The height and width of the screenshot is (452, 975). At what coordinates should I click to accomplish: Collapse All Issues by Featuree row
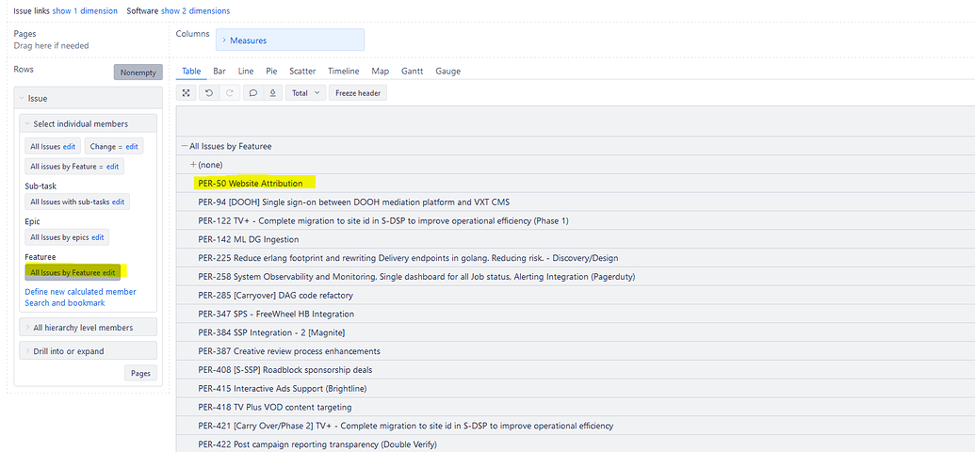click(185, 146)
